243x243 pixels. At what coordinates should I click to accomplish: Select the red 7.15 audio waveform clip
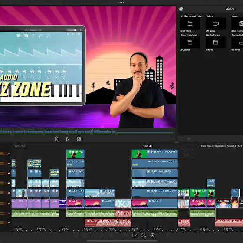click(x=123, y=214)
